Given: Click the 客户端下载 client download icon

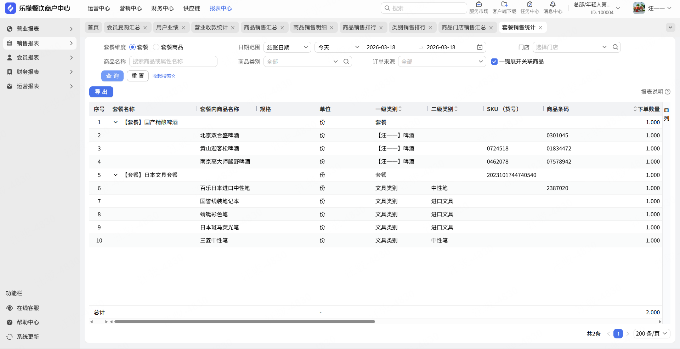Looking at the screenshot, I should pos(504,5).
